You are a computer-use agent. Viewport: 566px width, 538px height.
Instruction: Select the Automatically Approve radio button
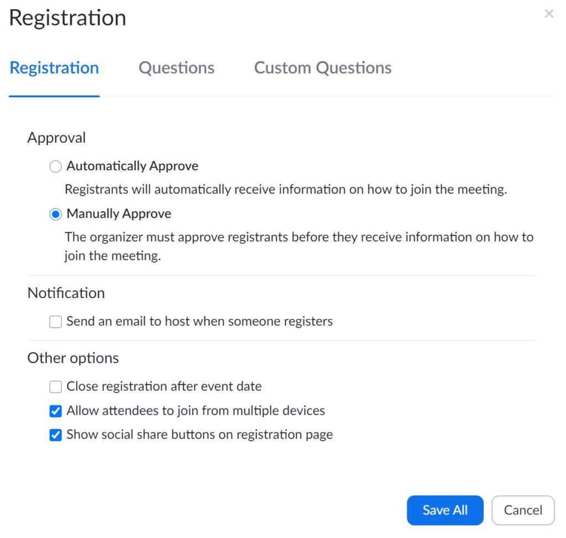tap(55, 166)
